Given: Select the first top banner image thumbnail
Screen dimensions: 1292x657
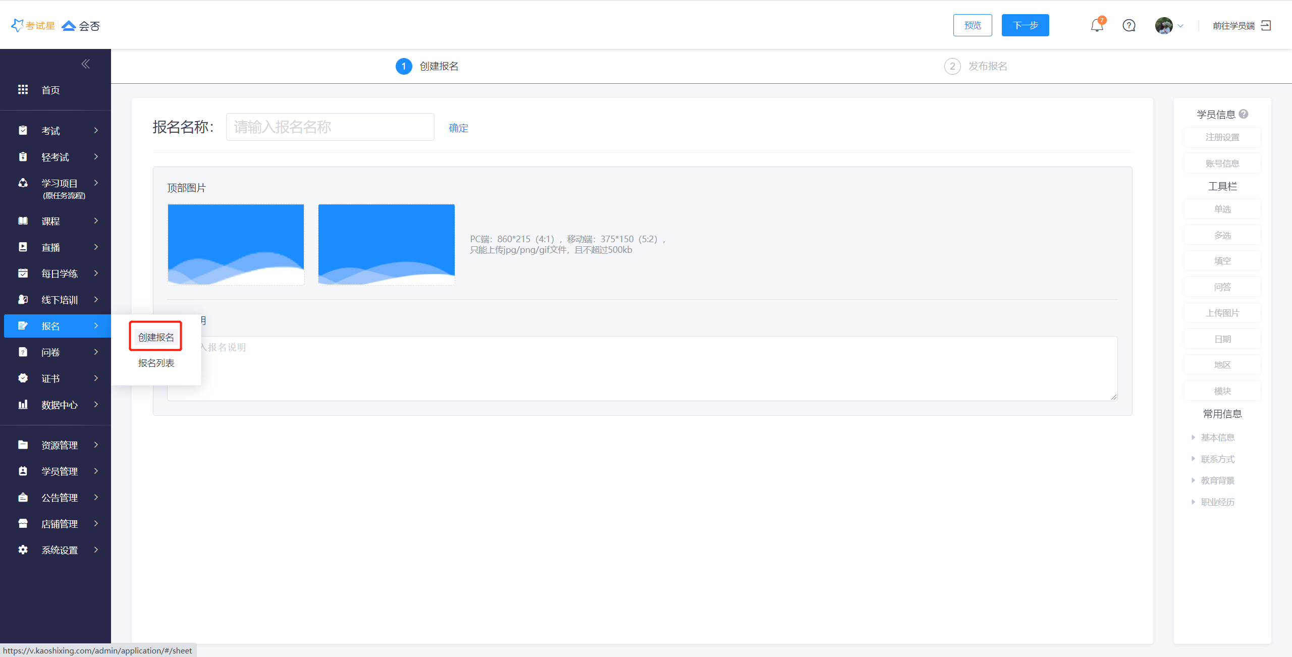Looking at the screenshot, I should 236,244.
